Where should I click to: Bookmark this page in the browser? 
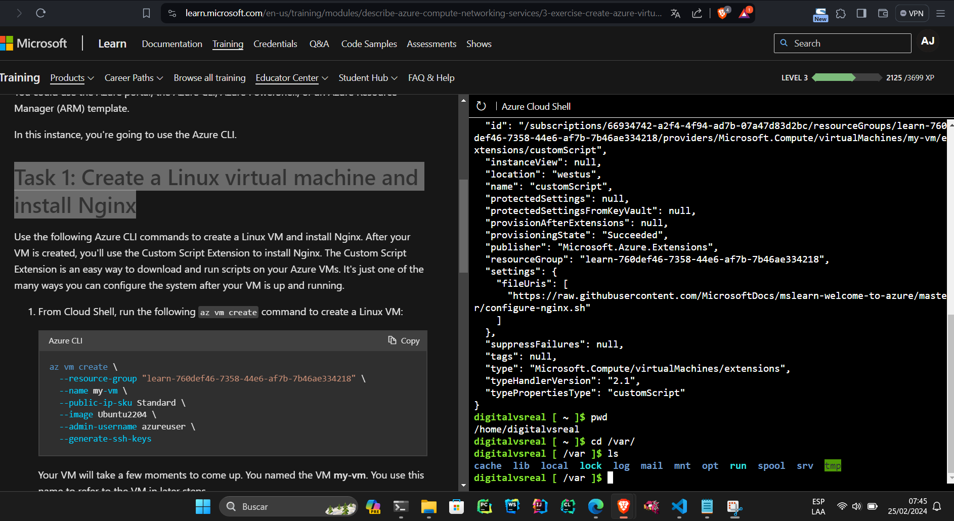(x=146, y=13)
